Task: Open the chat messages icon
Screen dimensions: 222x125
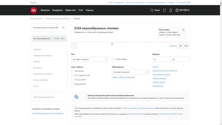Action: (164, 10)
